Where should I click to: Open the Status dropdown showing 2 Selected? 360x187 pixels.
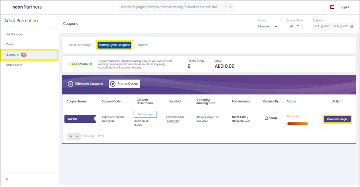click(267, 26)
